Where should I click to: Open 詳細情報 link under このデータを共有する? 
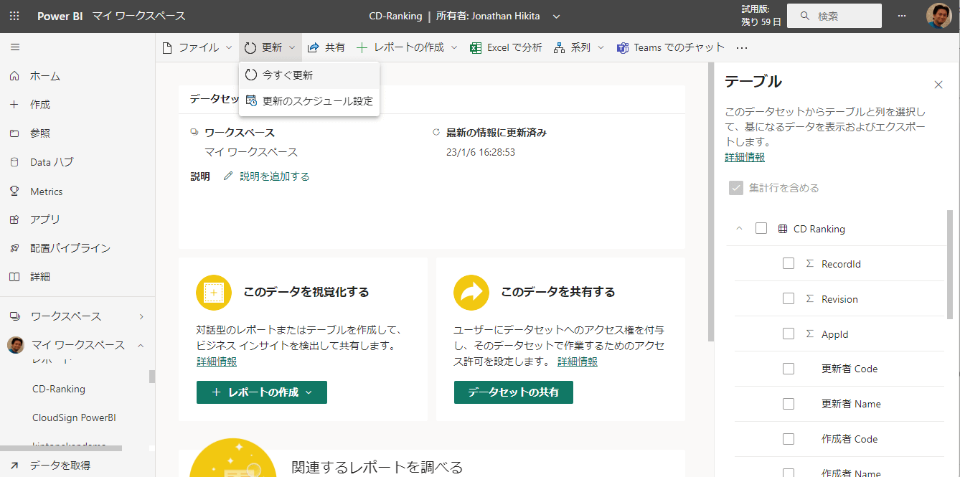[578, 362]
